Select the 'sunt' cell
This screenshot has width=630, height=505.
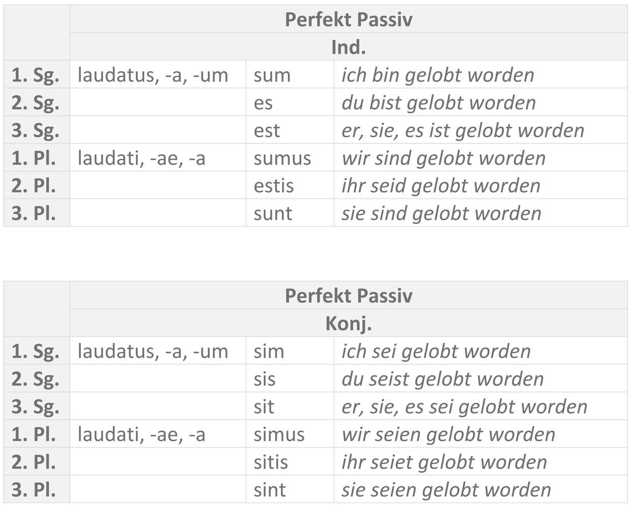tap(273, 214)
